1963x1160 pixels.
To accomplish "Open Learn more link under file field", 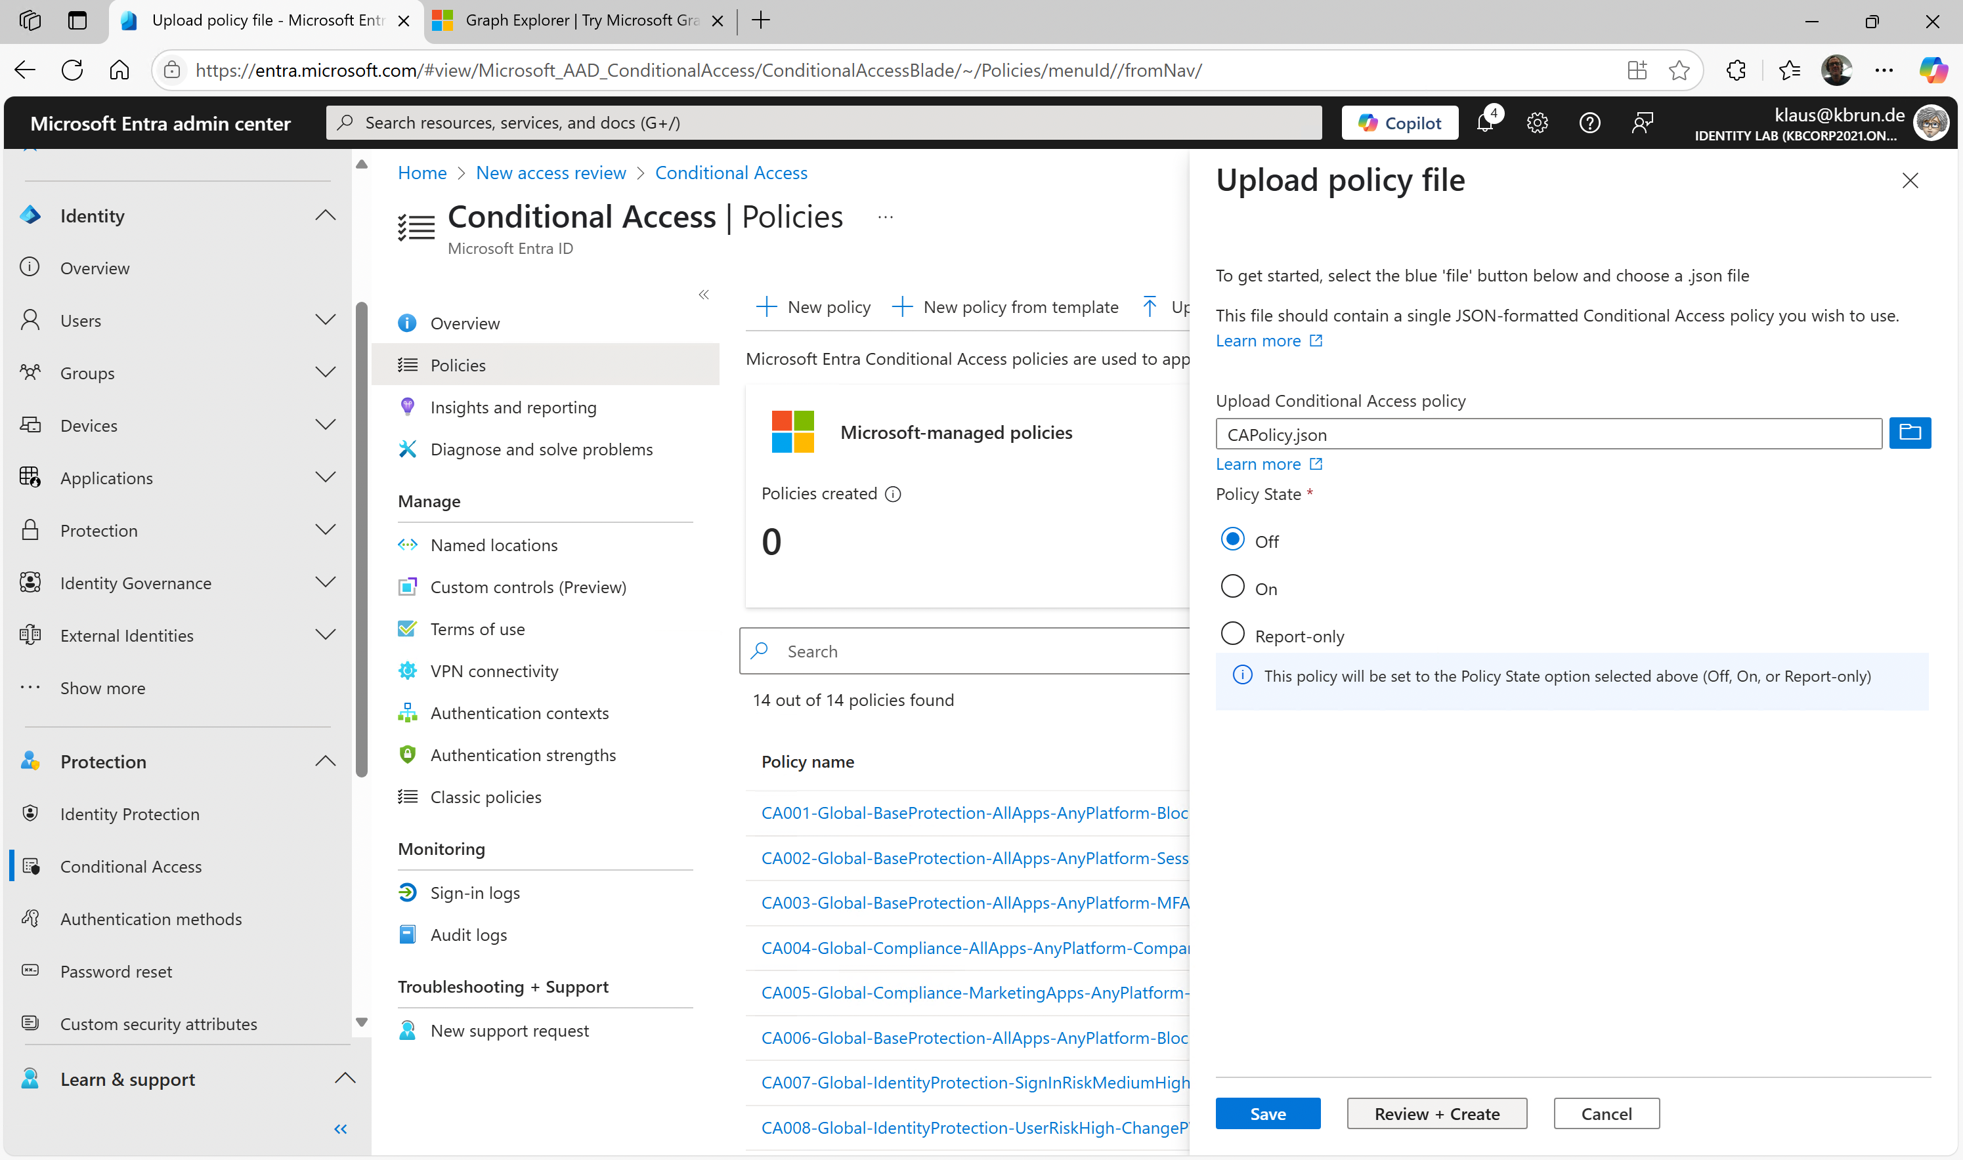I will tap(1268, 465).
